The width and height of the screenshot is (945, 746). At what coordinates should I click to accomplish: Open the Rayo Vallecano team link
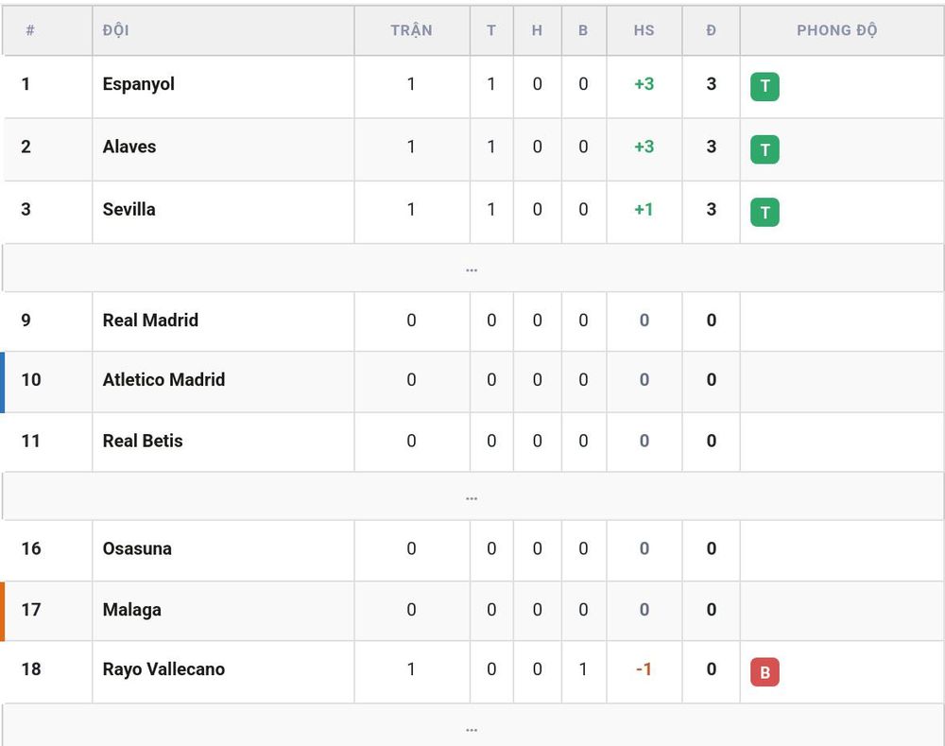pyautogui.click(x=163, y=668)
